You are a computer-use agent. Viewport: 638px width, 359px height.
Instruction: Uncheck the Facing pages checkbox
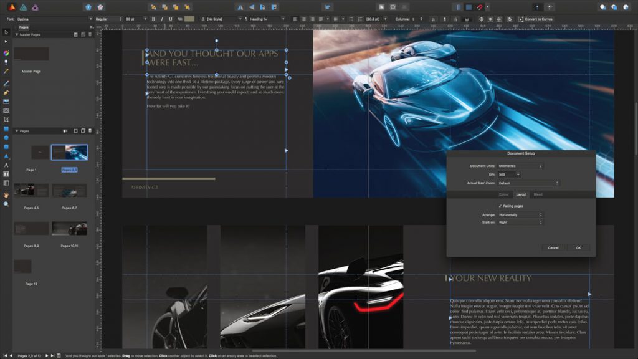(500, 206)
